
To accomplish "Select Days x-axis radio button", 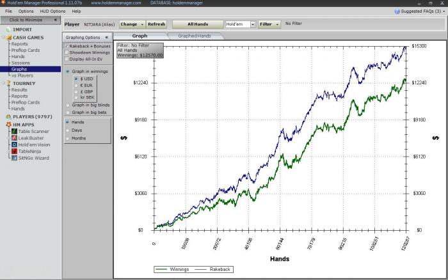I will tap(67, 130).
